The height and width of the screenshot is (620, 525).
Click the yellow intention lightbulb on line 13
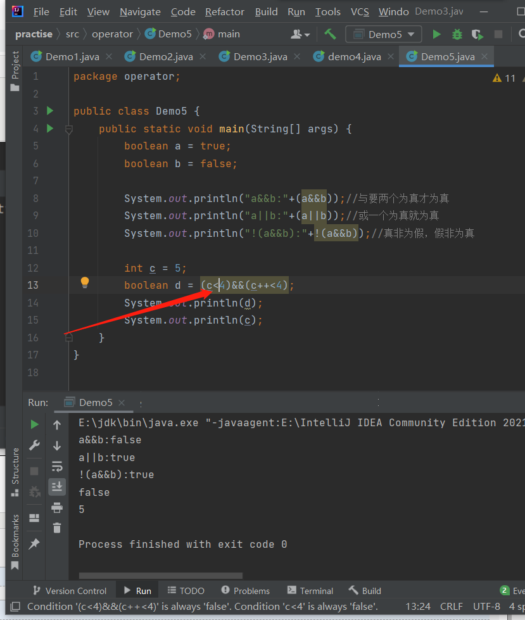click(x=85, y=282)
